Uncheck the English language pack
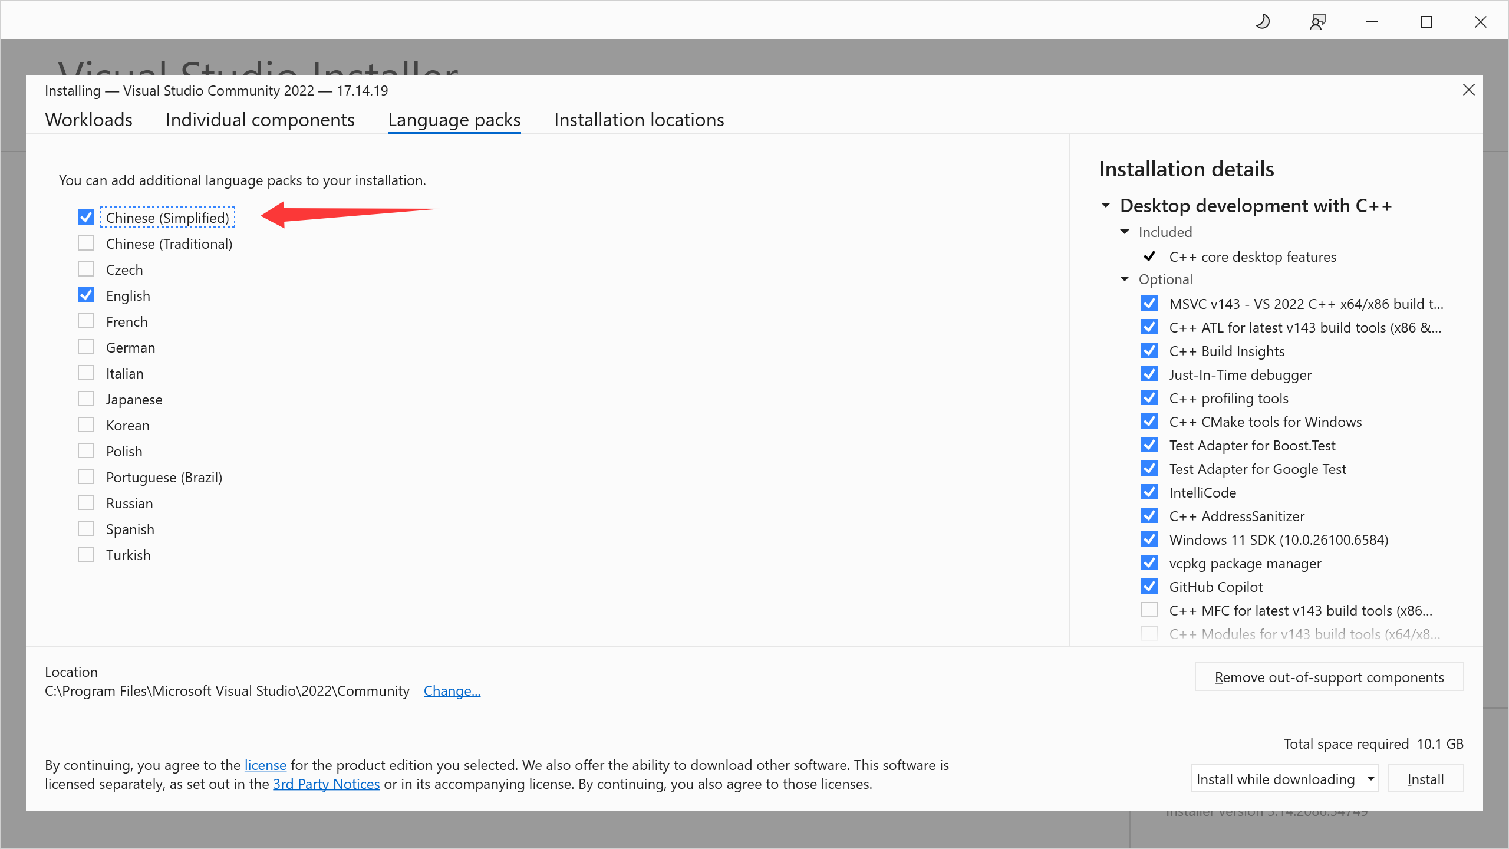The width and height of the screenshot is (1509, 849). point(86,295)
